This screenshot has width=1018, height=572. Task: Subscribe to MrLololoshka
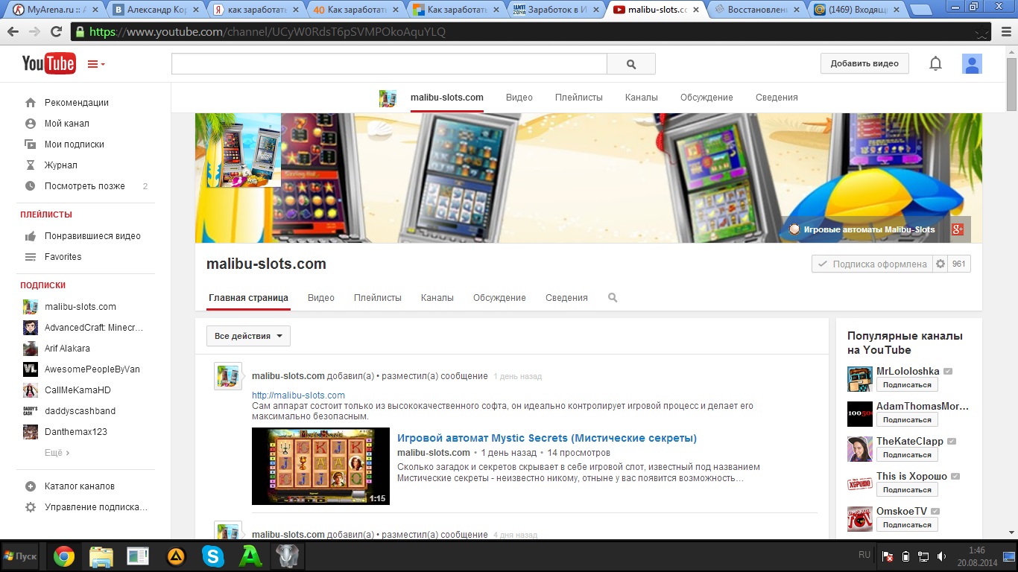point(907,385)
